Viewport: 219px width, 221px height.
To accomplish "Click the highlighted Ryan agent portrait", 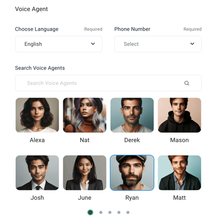I will [x=132, y=173].
